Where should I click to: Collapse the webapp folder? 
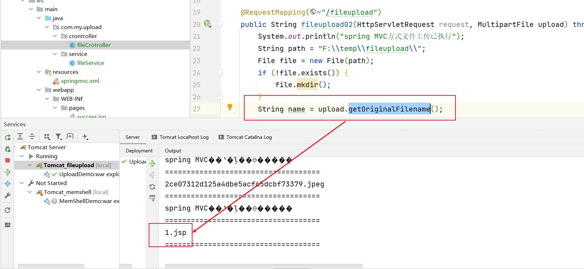[39, 90]
